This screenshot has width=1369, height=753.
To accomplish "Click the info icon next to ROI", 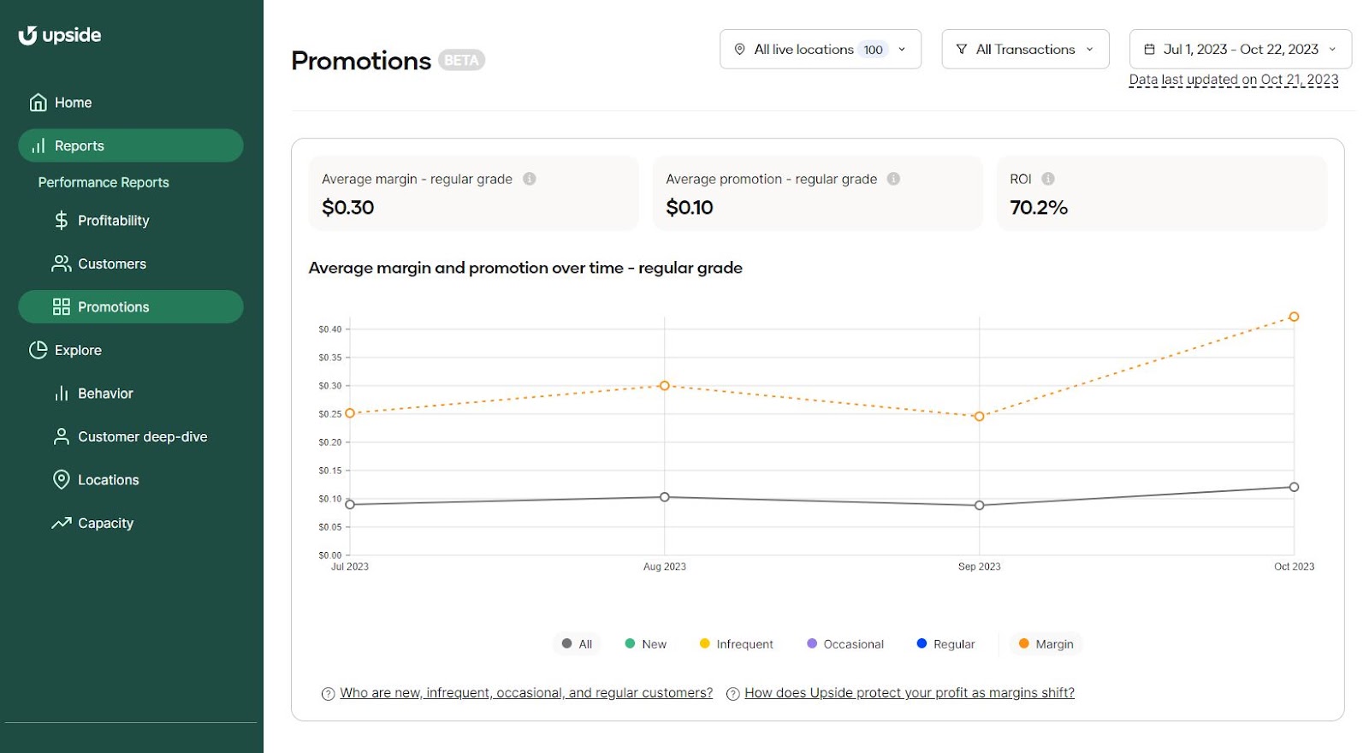I will click(x=1048, y=179).
